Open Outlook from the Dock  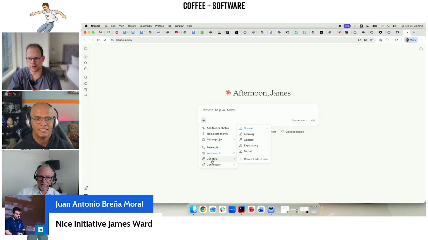213,209
